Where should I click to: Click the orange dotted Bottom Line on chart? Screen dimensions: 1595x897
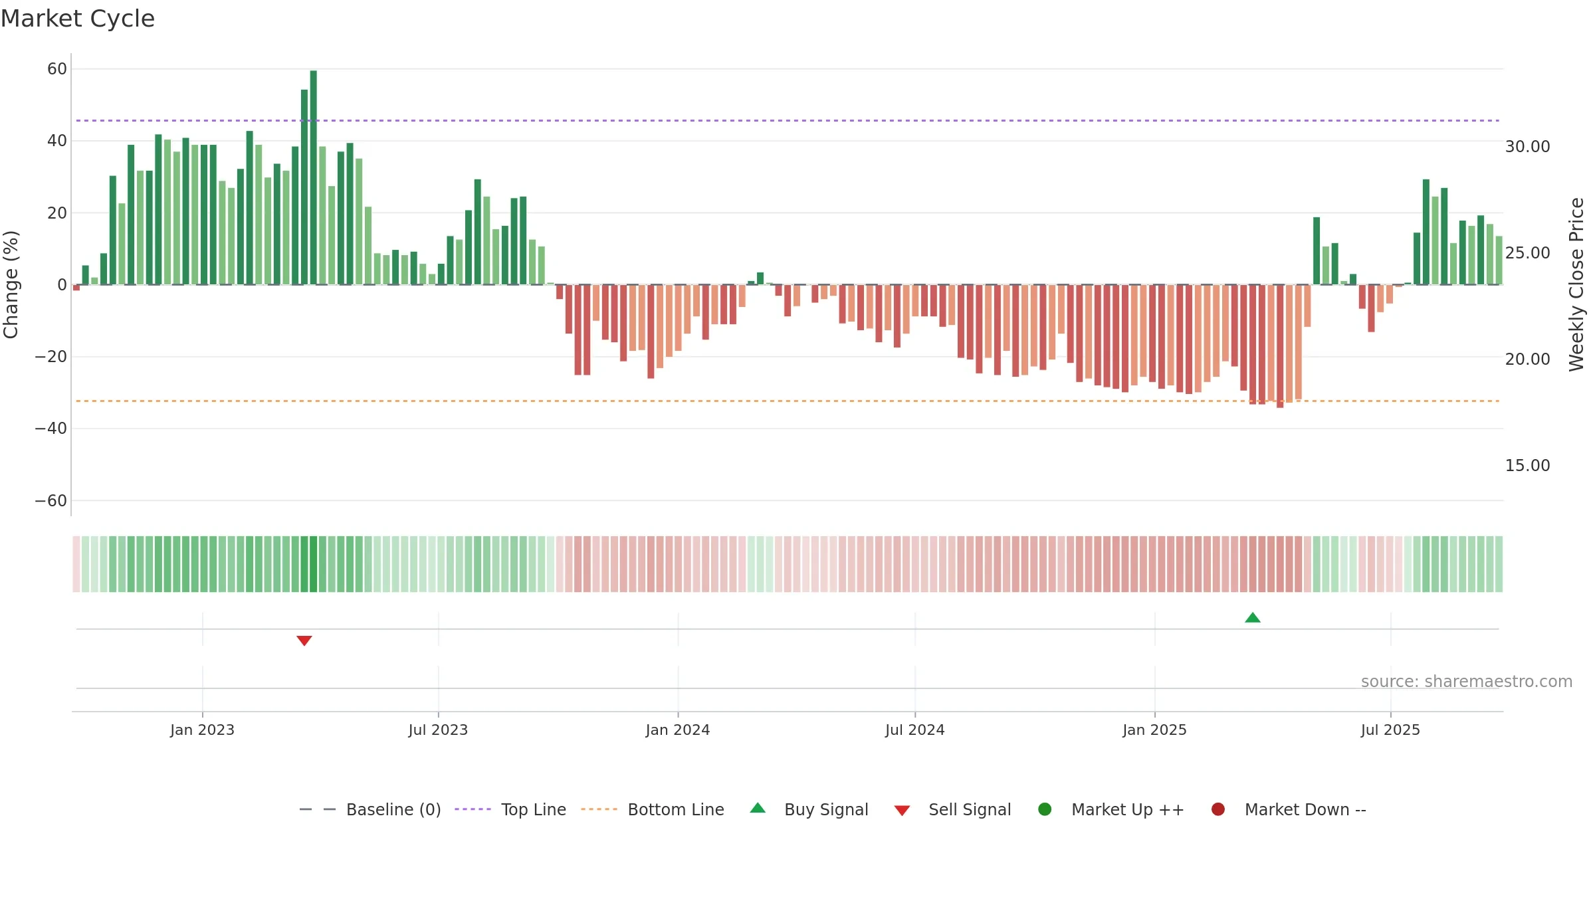point(788,401)
